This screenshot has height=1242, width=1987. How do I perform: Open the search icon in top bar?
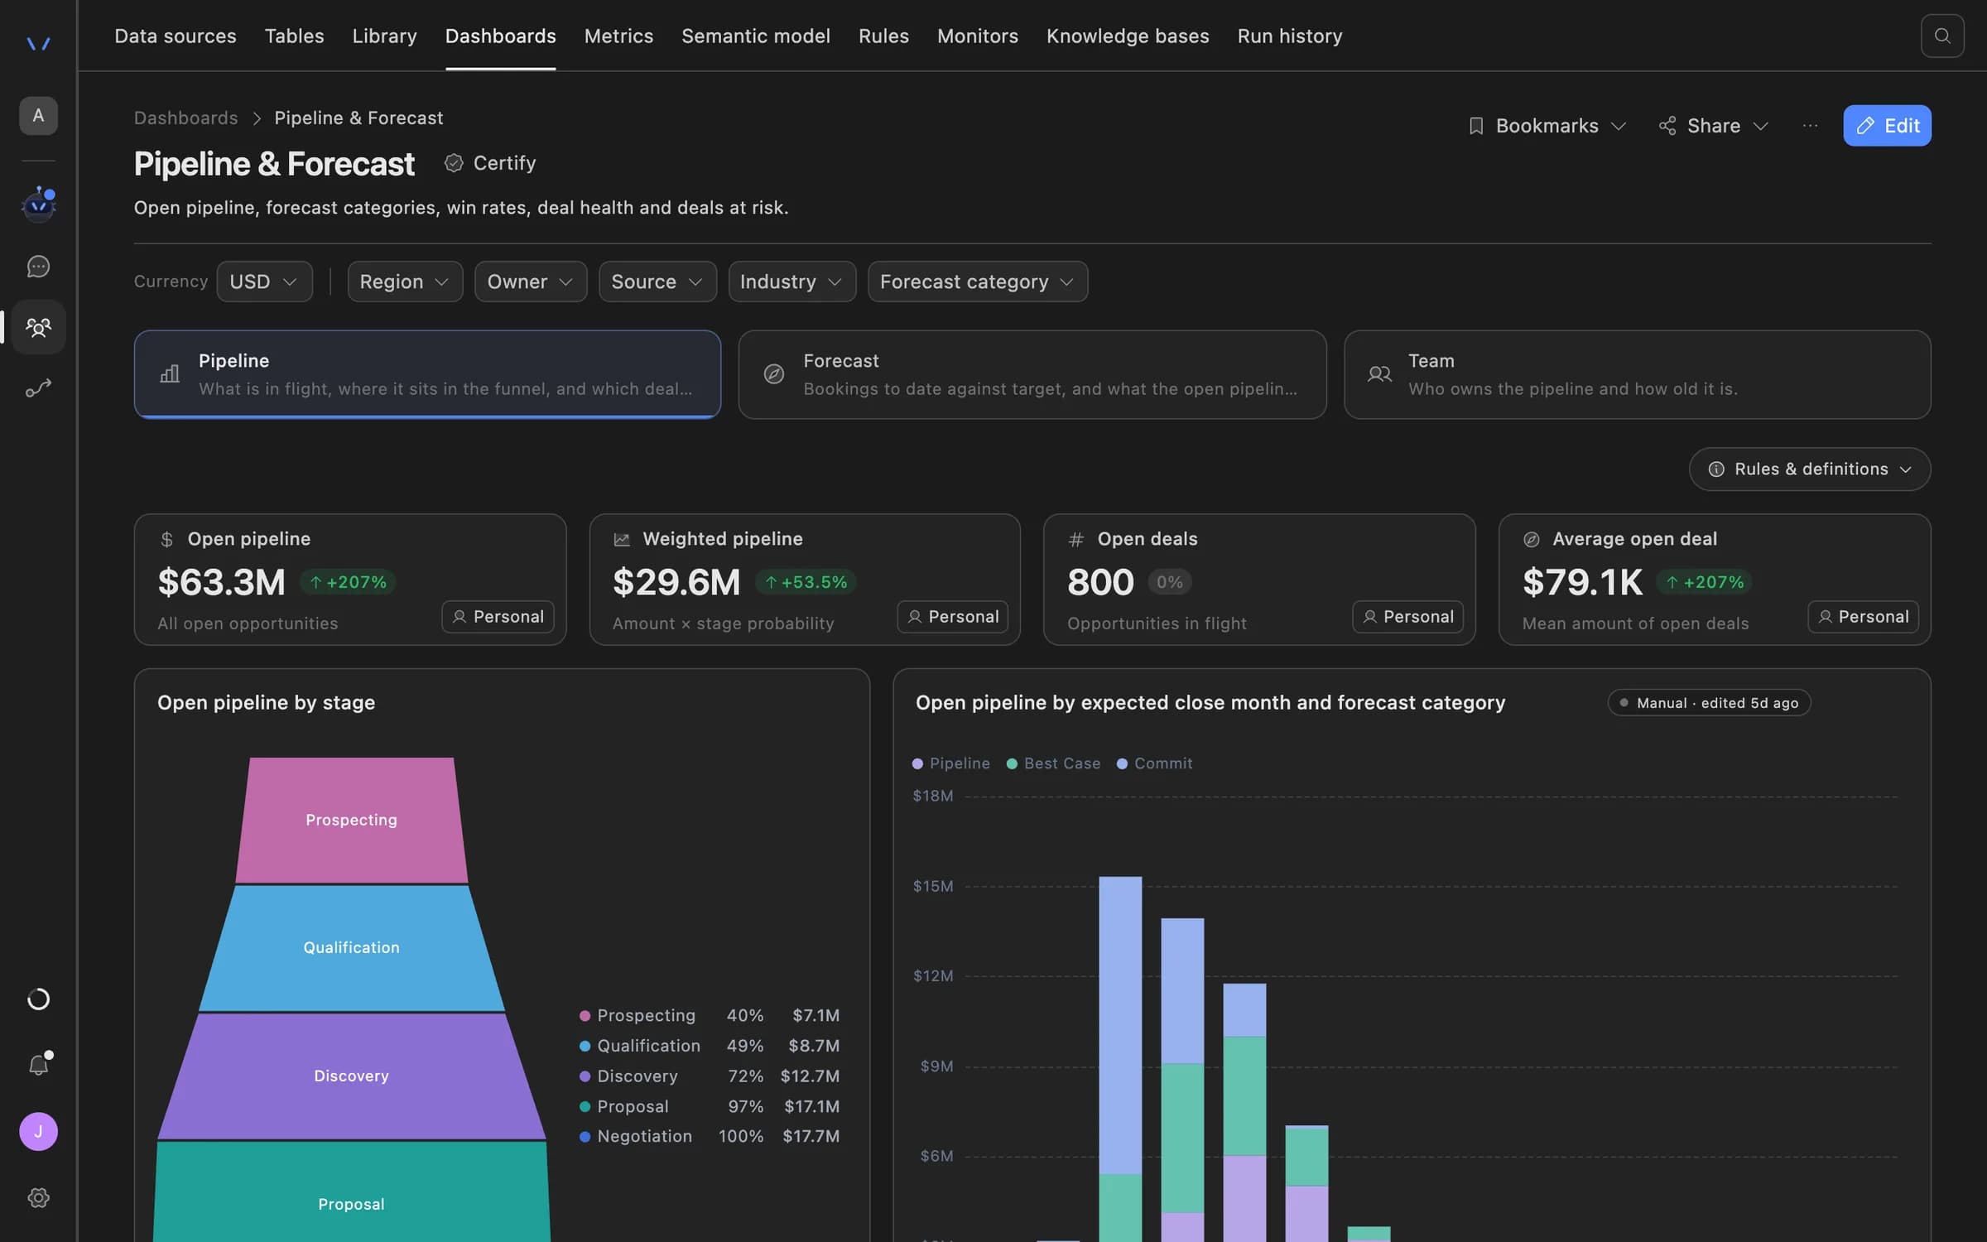click(x=1941, y=36)
